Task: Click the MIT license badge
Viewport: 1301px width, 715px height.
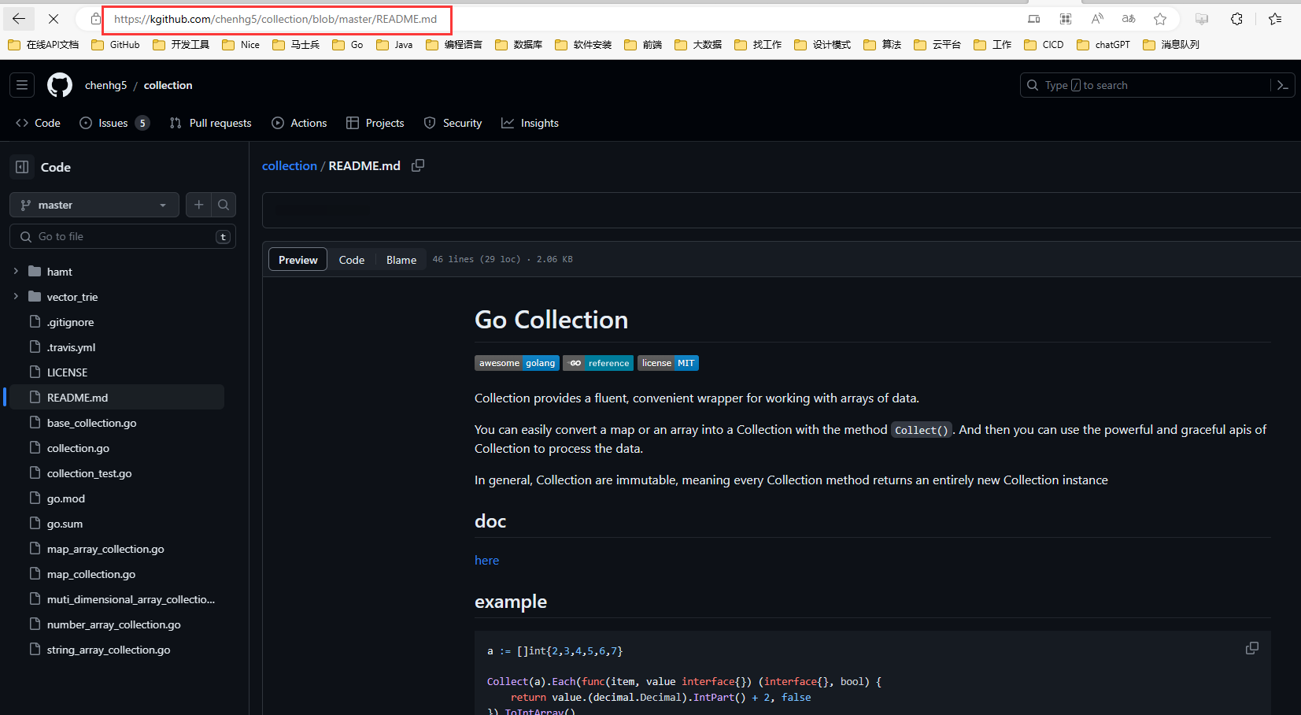Action: pyautogui.click(x=667, y=363)
